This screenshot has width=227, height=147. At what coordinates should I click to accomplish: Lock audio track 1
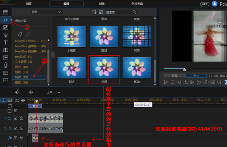click(x=22, y=128)
